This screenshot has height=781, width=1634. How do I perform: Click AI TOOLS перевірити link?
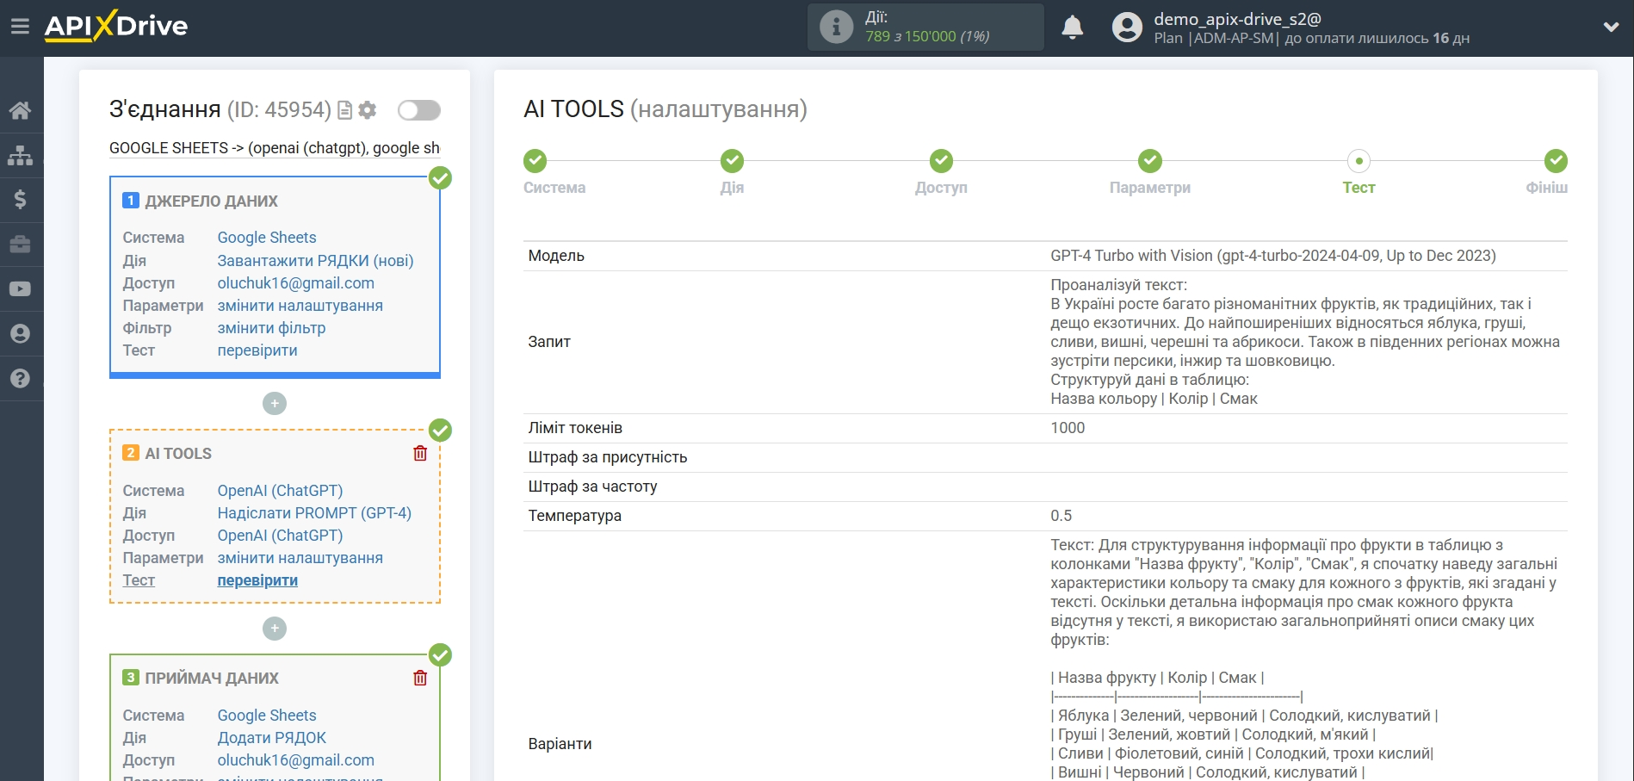pyautogui.click(x=257, y=580)
